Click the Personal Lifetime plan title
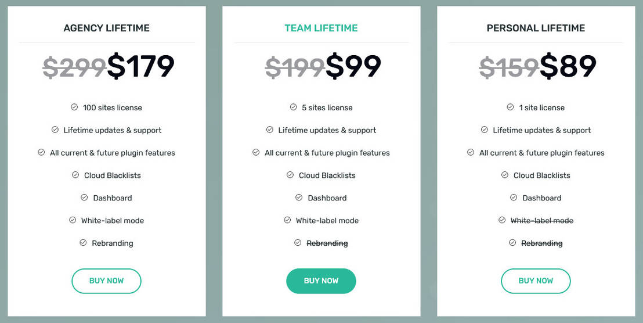The image size is (643, 323). pos(536,28)
